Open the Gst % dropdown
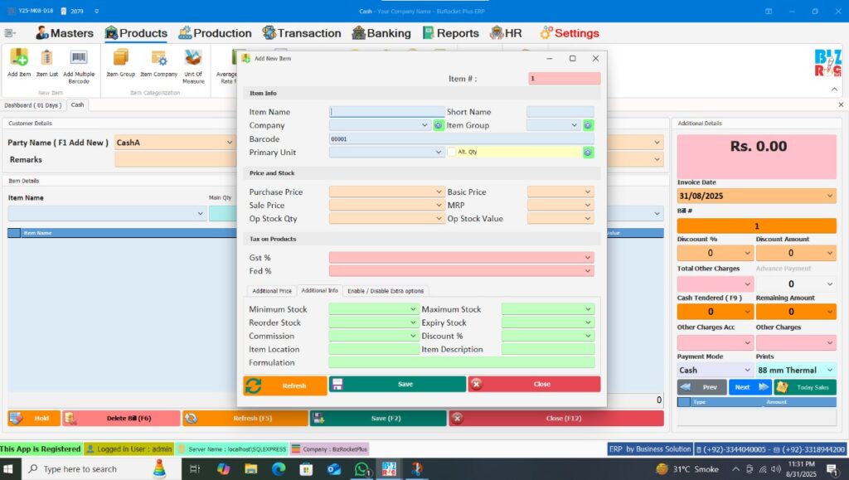The width and height of the screenshot is (849, 480). pyautogui.click(x=589, y=258)
